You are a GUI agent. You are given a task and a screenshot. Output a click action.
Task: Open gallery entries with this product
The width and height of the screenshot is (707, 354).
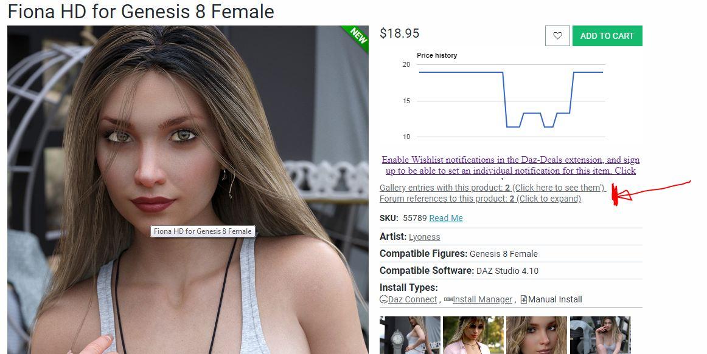[x=492, y=188]
